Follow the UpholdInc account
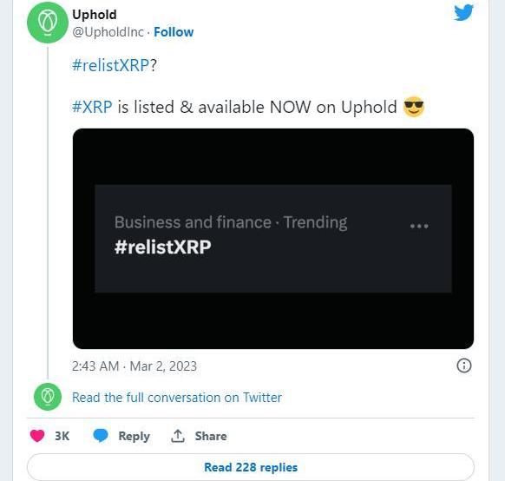Viewport: 505px width, 481px height. click(x=174, y=32)
